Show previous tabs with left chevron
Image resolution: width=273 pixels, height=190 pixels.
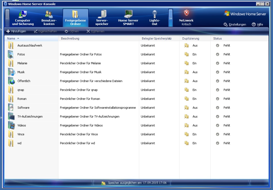point(7,18)
